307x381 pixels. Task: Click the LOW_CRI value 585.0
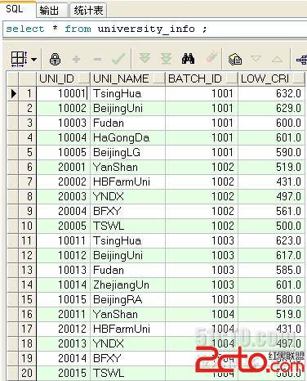[271, 270]
